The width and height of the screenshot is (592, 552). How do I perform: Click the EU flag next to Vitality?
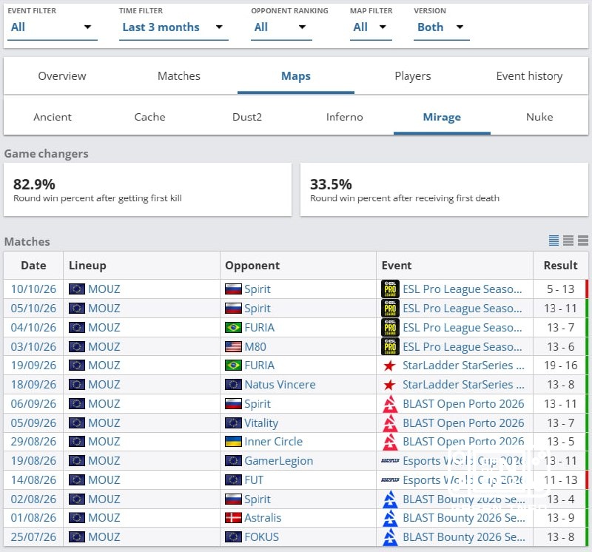tap(233, 423)
